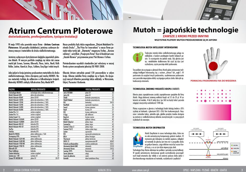Select the 'Mutoh ValueJet 426UF' row
Screen dimensions: 246x172
(34, 98)
